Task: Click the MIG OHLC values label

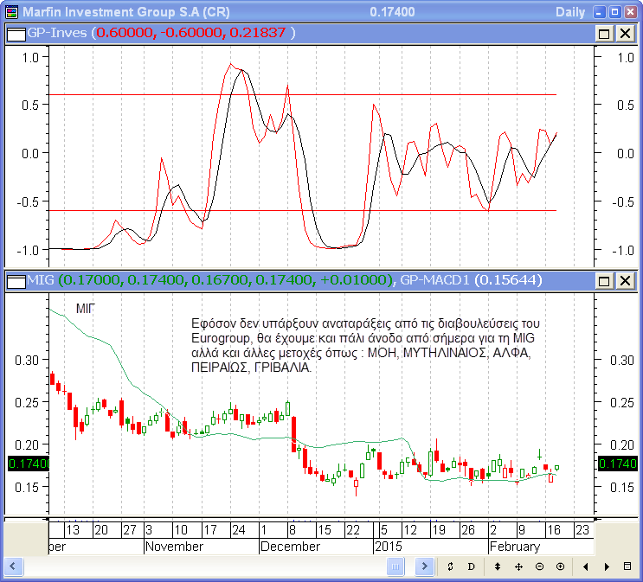Action: [226, 280]
